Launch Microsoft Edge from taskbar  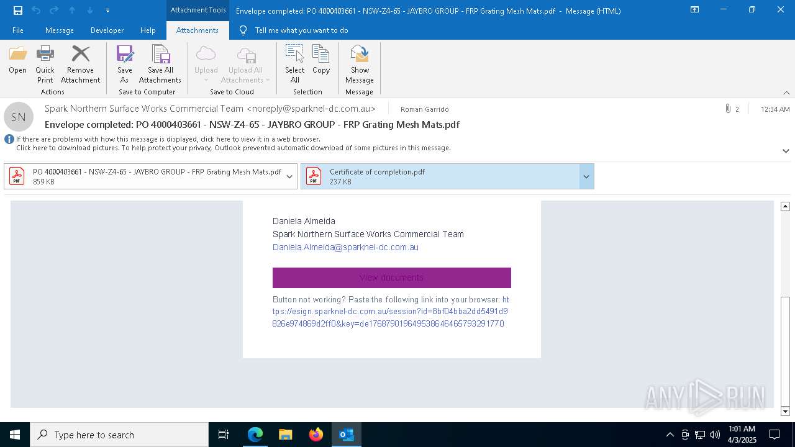coord(255,435)
